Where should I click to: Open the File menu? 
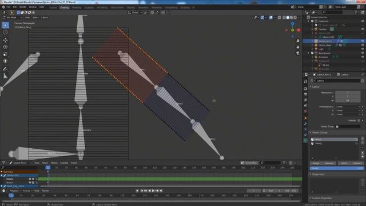click(x=9, y=7)
